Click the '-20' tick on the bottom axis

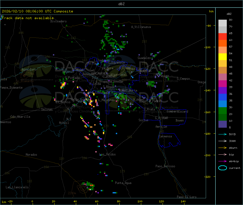tap(10, 201)
